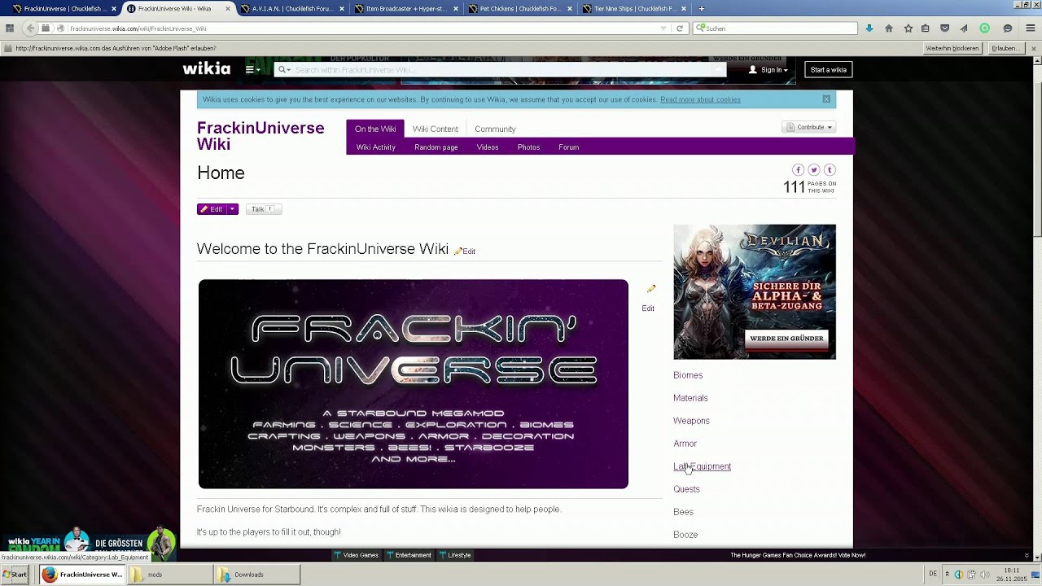Image resolution: width=1042 pixels, height=586 pixels.
Task: Switch to the Pet Chickens tab
Action: pyautogui.click(x=519, y=9)
